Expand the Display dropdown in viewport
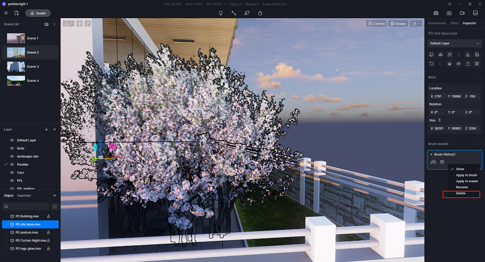Screen dimensions: 485x262 point(398,23)
